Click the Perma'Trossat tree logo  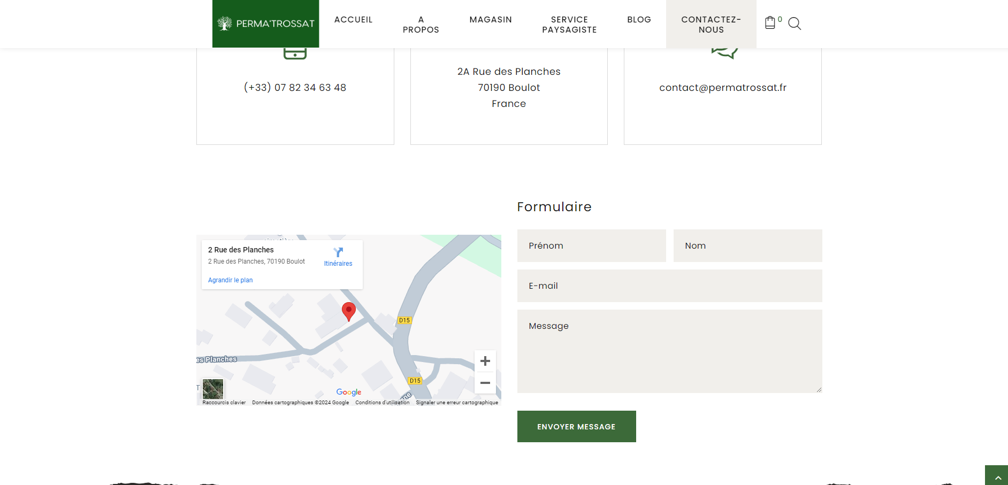[225, 24]
